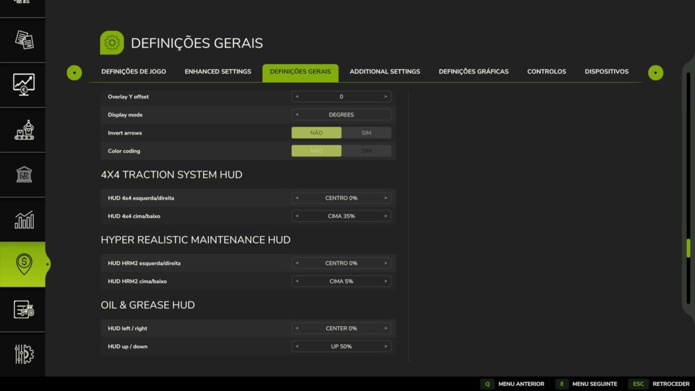Click the CENTER 0% value field

tap(341, 328)
